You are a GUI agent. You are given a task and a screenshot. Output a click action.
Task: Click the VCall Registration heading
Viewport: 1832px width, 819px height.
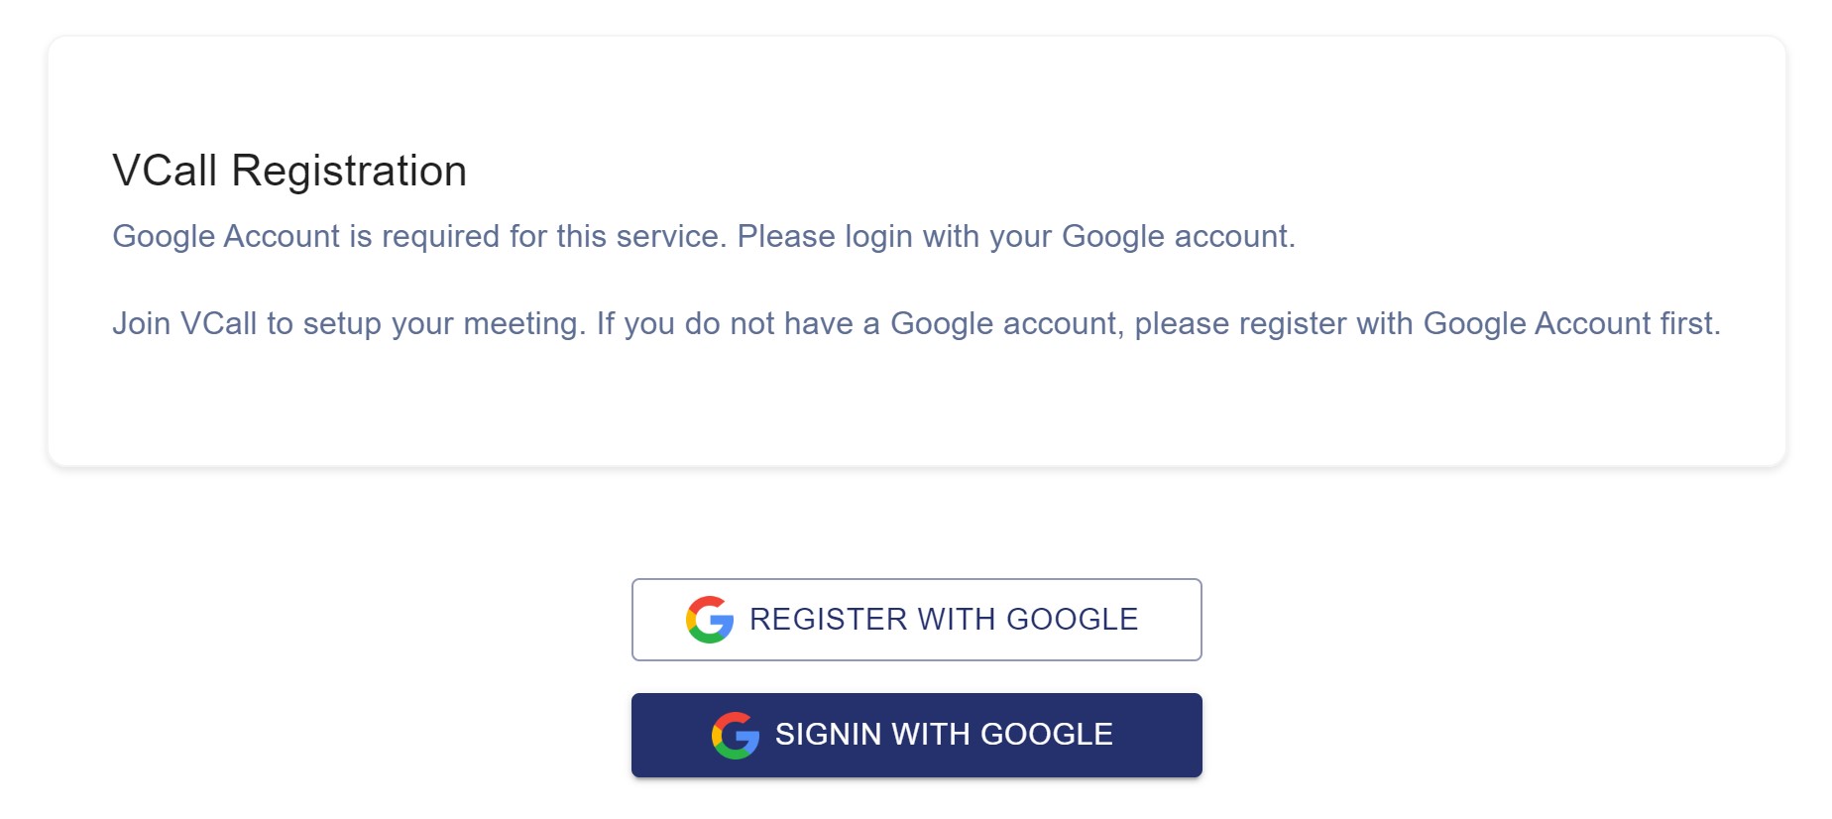coord(289,171)
